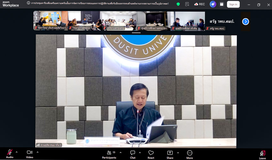Open the More options menu

pos(190,154)
